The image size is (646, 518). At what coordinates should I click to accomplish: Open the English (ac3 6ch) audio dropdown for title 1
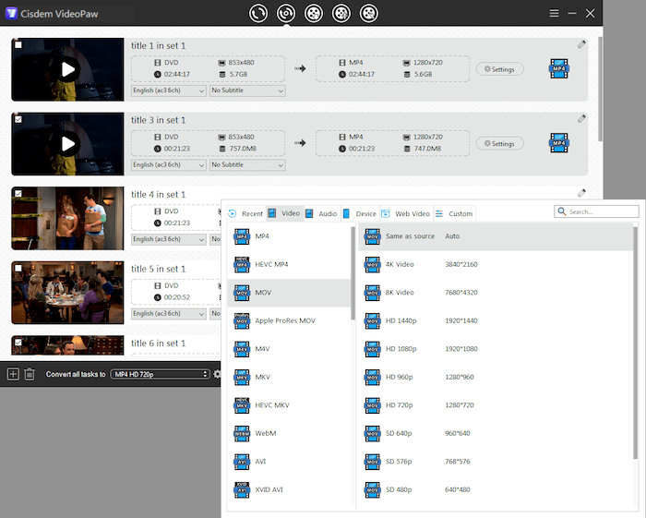click(x=168, y=90)
